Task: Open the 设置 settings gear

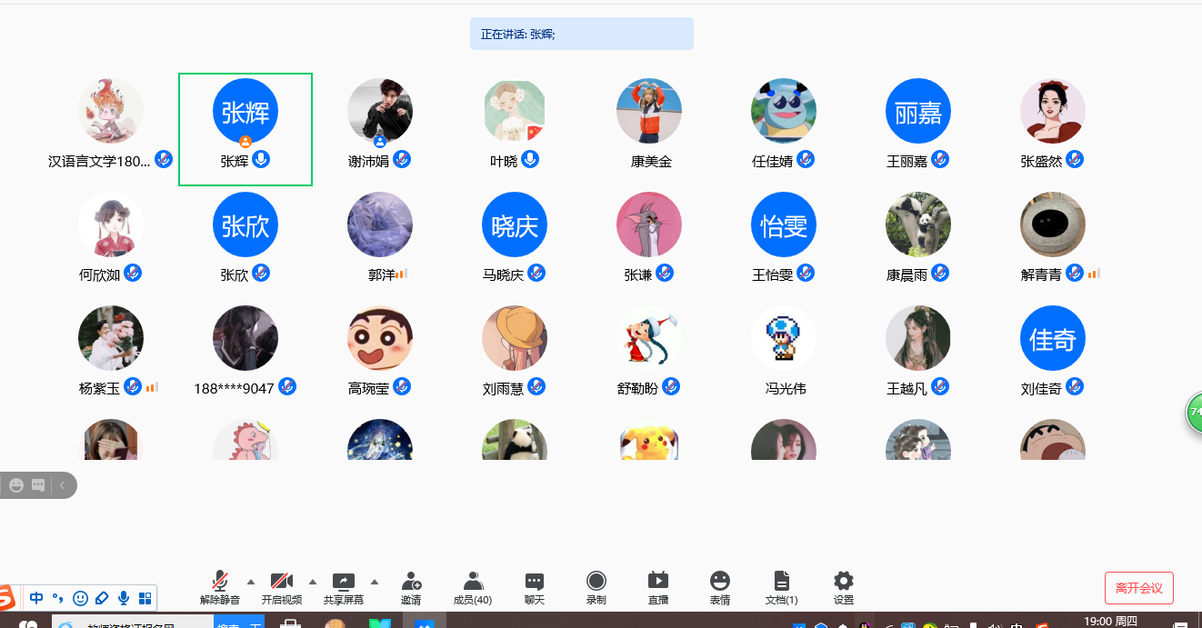Action: pos(844,582)
